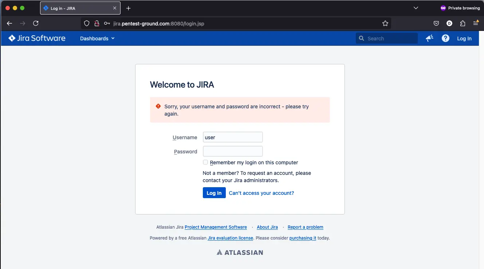Open Jira evaluation license link

(230, 238)
